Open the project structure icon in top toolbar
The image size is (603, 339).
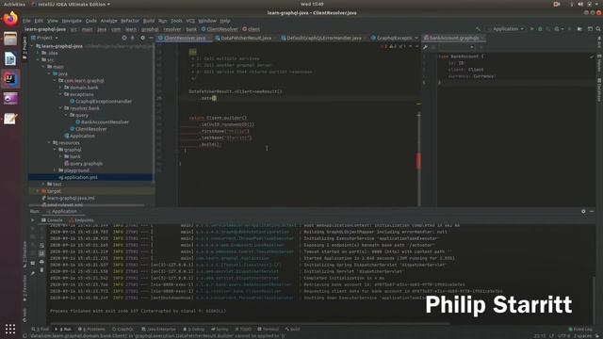pyautogui.click(x=579, y=29)
